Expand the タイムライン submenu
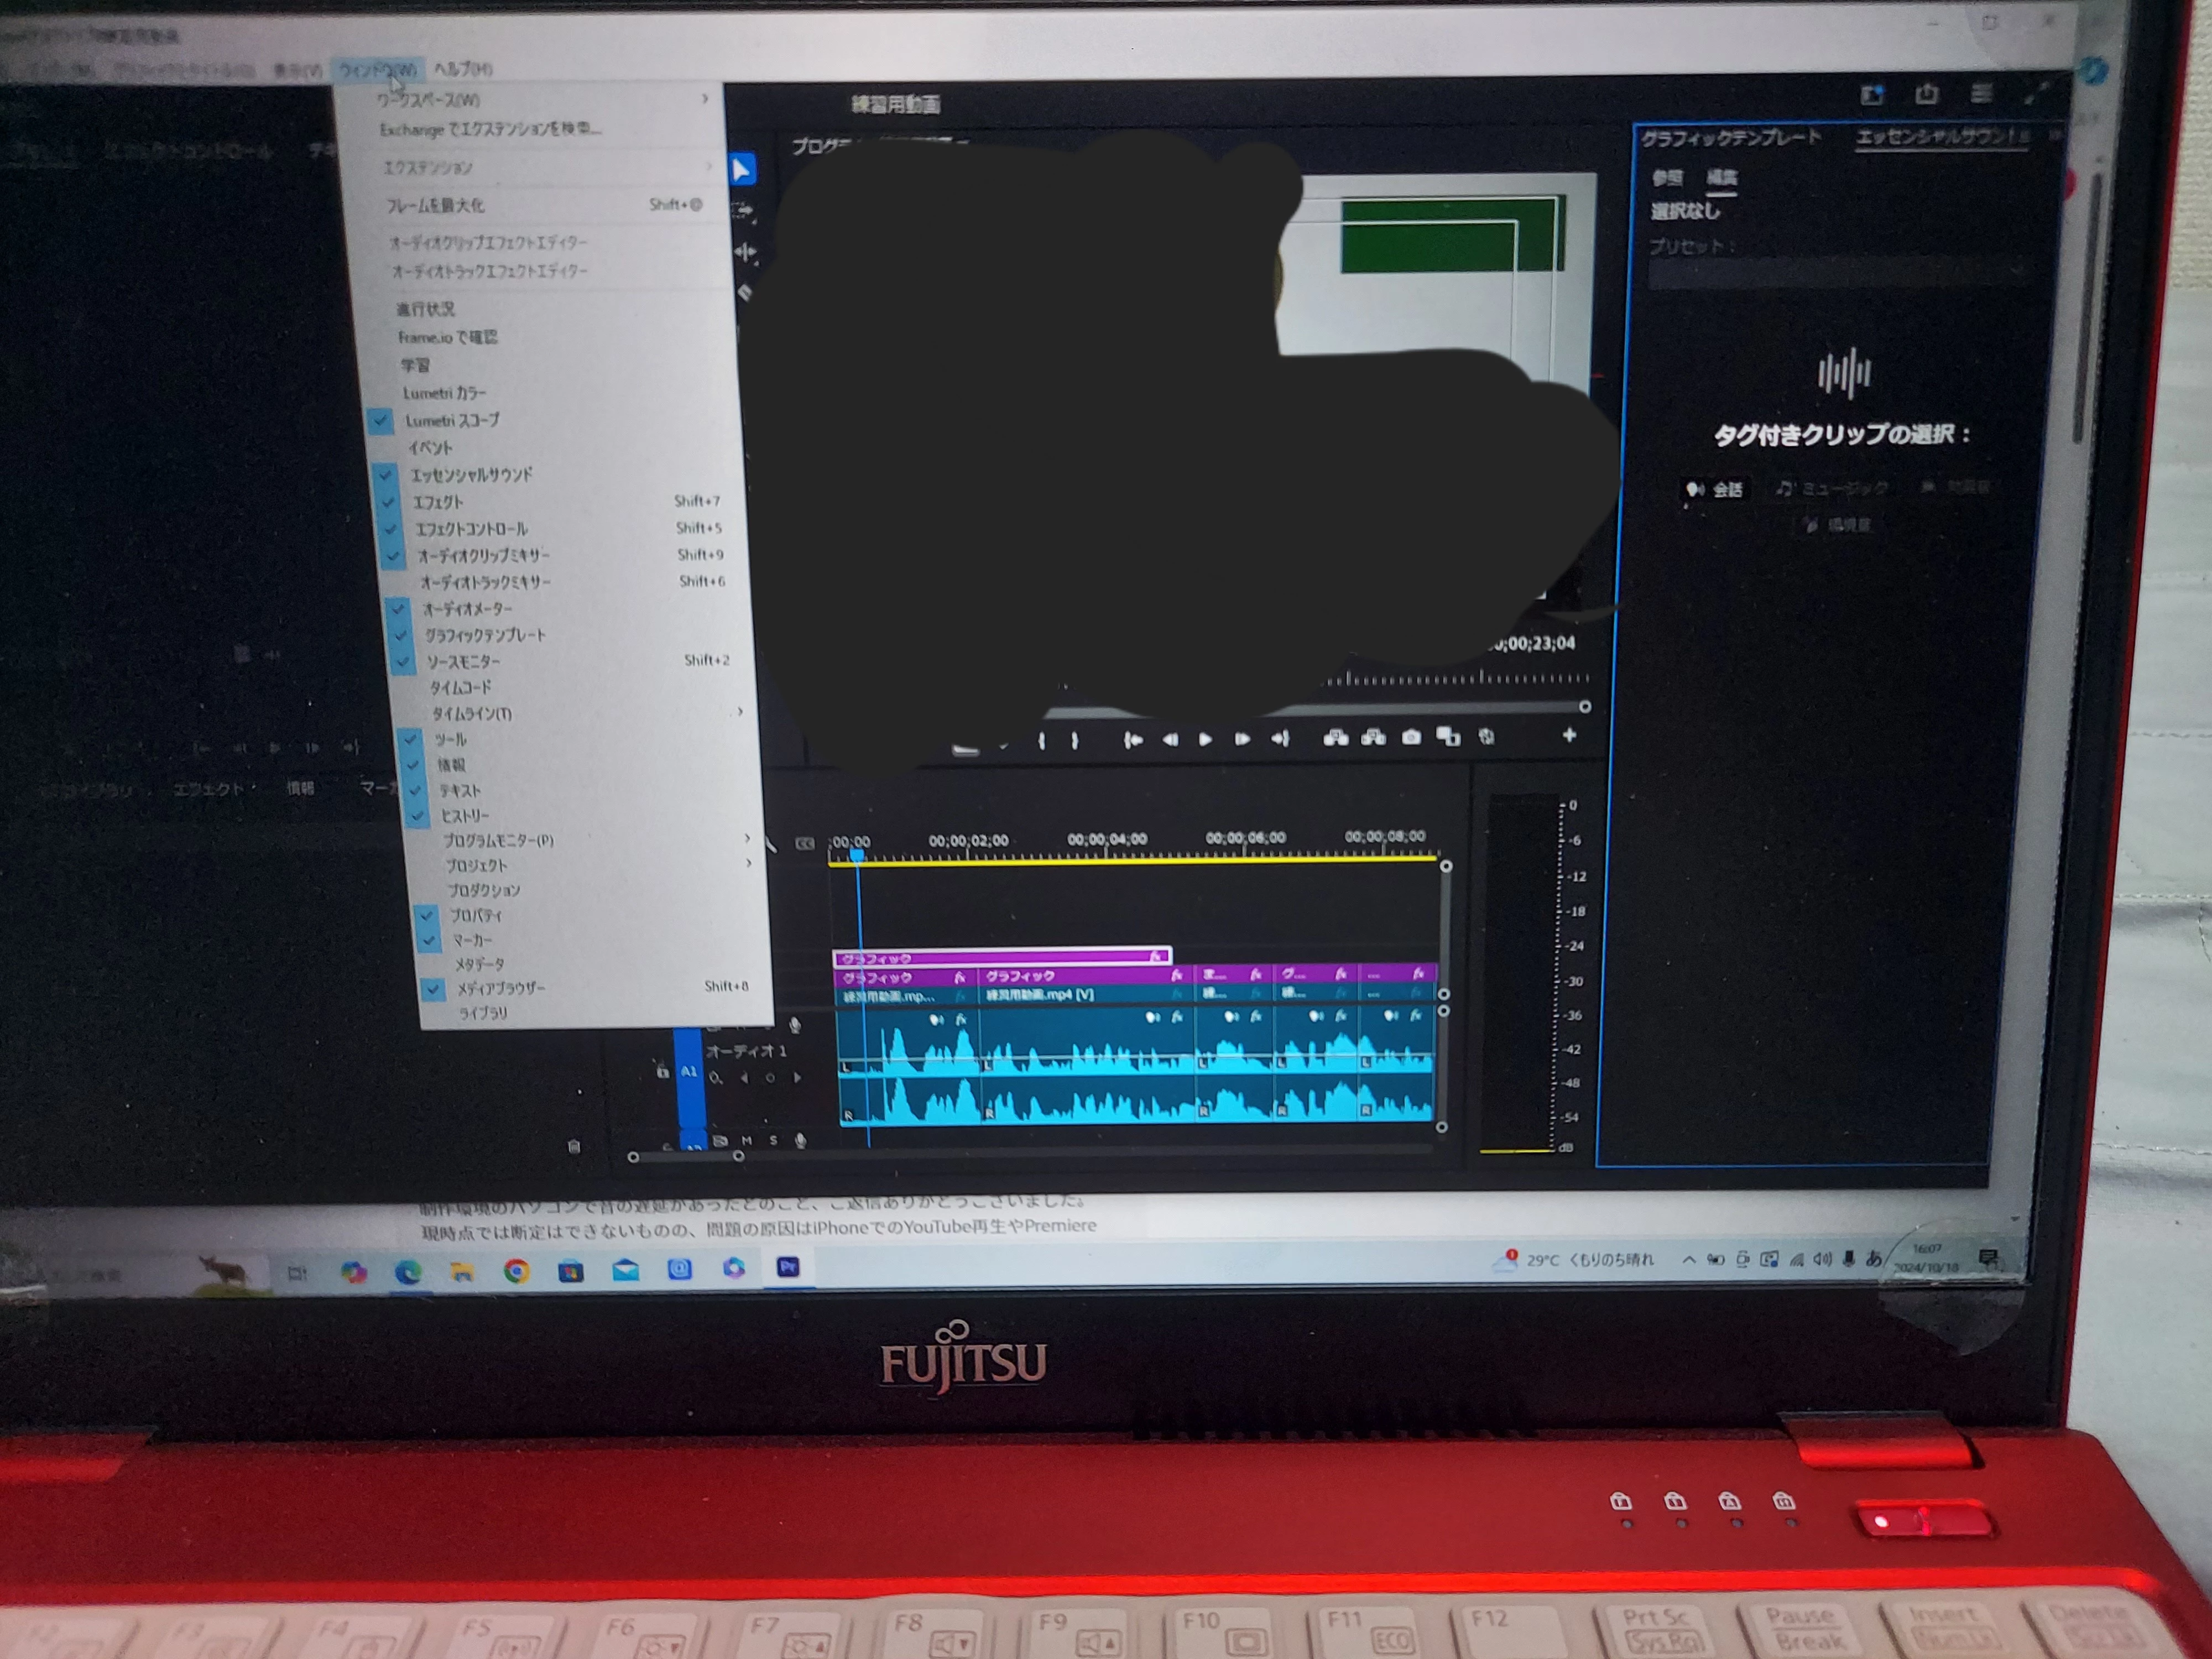2212x1659 pixels. 472,713
